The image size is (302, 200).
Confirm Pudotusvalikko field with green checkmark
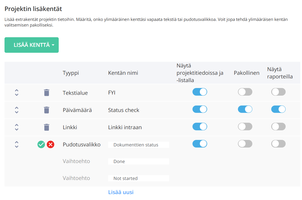coord(41,144)
